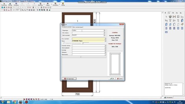The image size is (185, 104).
Task: Select the landscape picture icon in tool panel
Action: point(166,32)
